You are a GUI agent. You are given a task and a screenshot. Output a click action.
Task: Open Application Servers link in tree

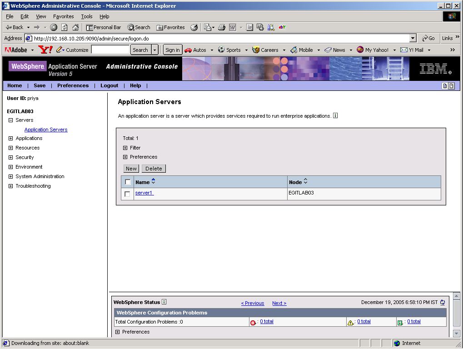(46, 130)
